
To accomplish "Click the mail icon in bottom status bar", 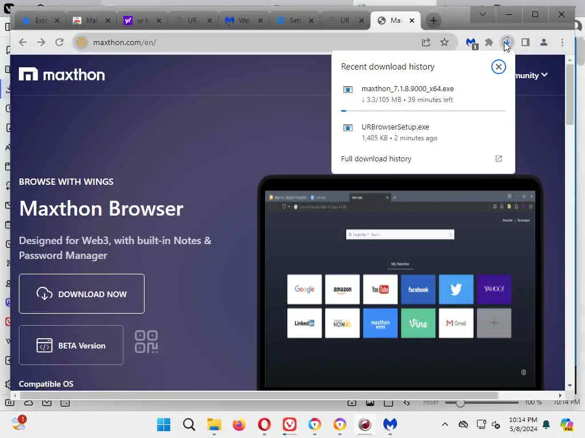I will [47, 403].
